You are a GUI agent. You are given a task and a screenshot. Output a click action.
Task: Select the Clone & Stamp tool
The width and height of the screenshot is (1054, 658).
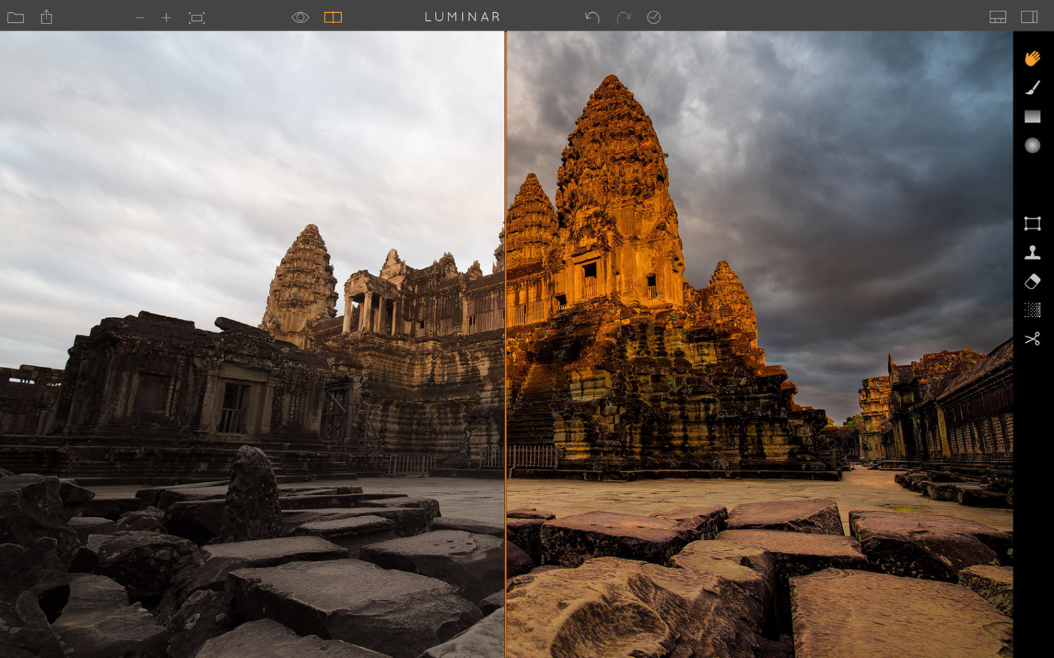[x=1032, y=252]
